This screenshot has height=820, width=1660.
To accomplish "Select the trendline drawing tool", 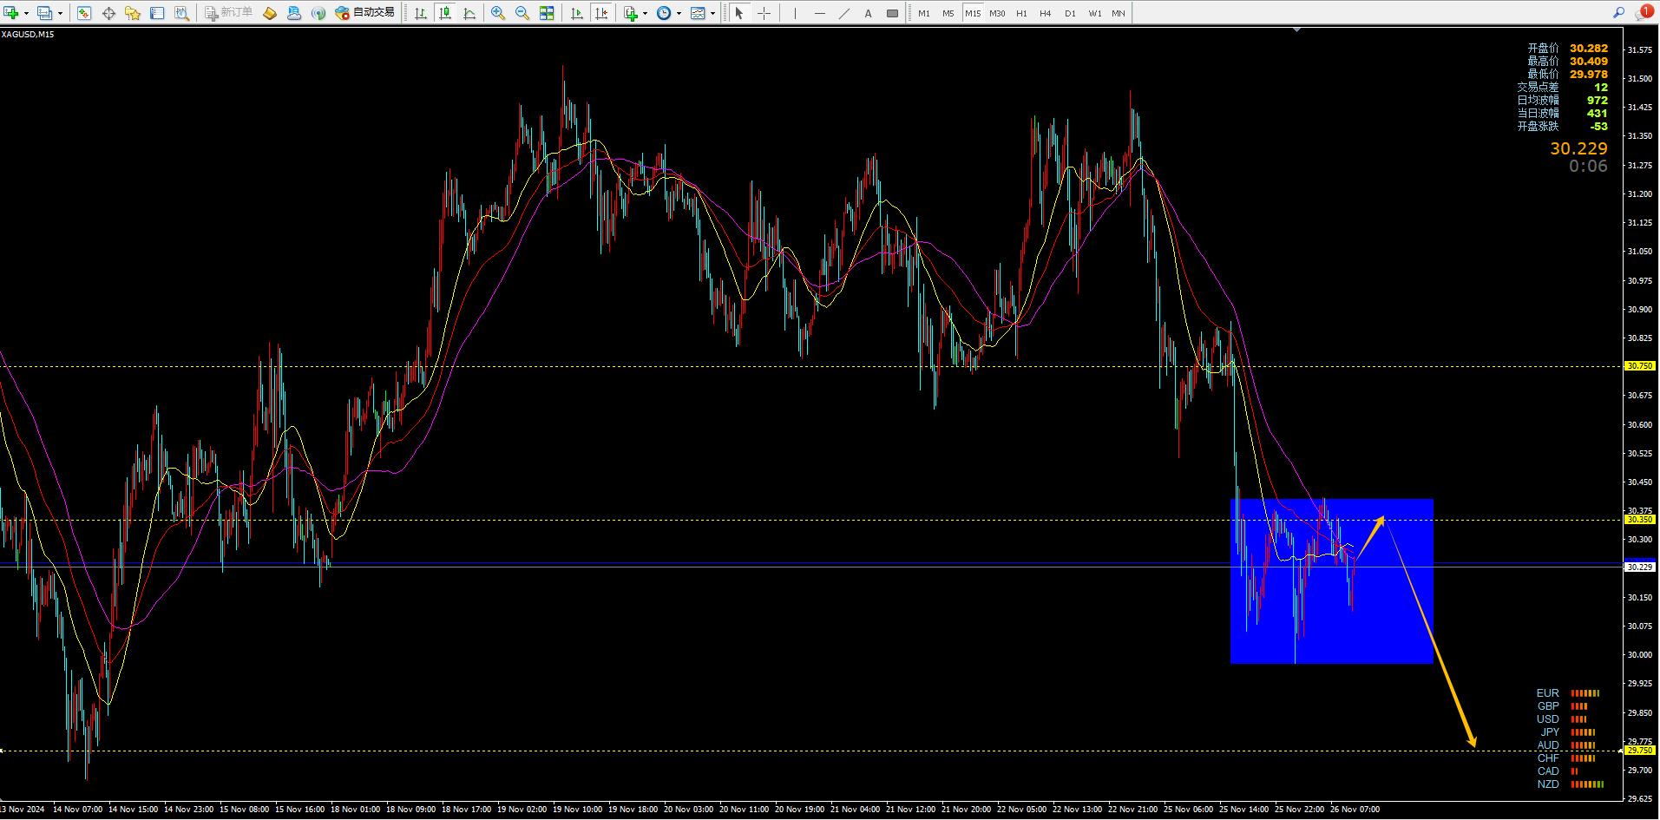I will [x=843, y=13].
